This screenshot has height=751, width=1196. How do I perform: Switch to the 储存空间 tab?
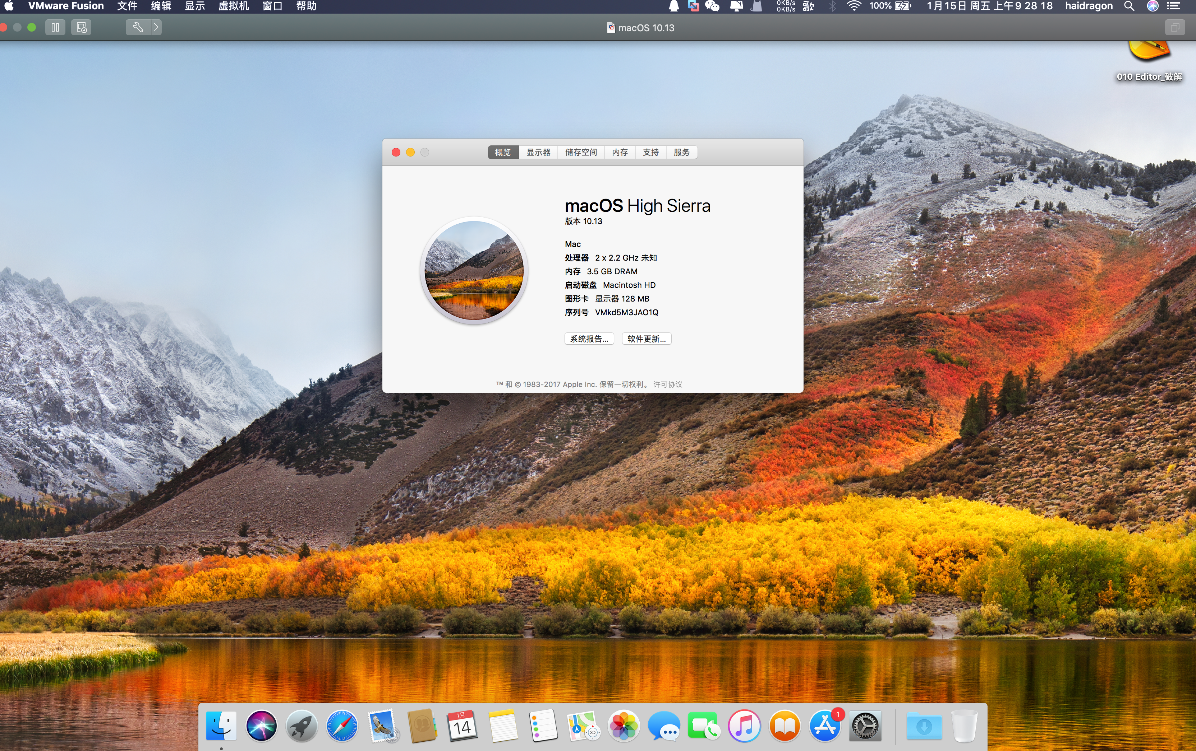coord(581,152)
